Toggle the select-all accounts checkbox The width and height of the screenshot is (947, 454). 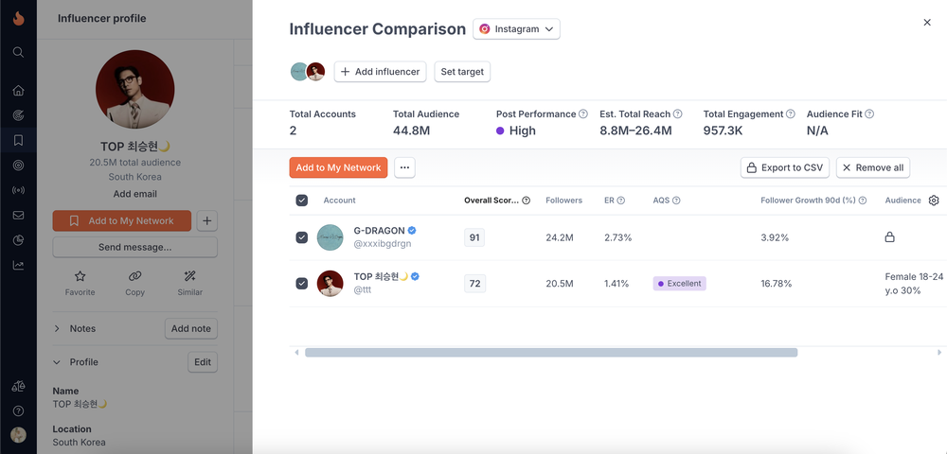[301, 201]
